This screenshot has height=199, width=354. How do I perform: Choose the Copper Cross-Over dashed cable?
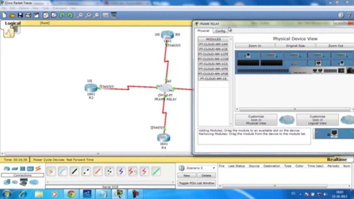pos(86,172)
